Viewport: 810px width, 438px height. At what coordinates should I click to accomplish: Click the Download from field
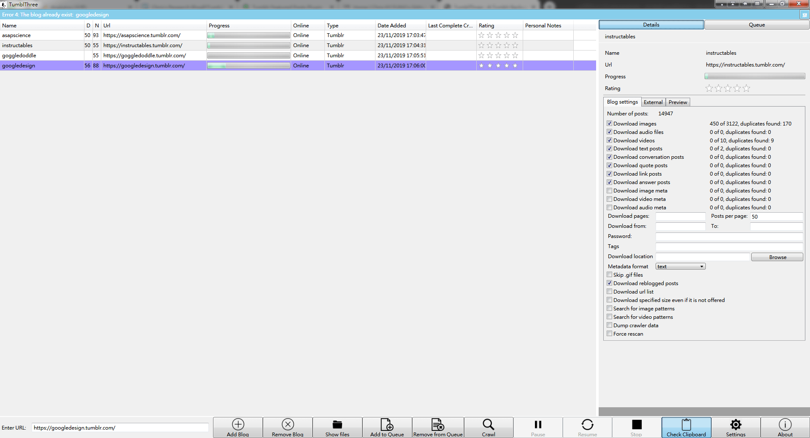680,227
